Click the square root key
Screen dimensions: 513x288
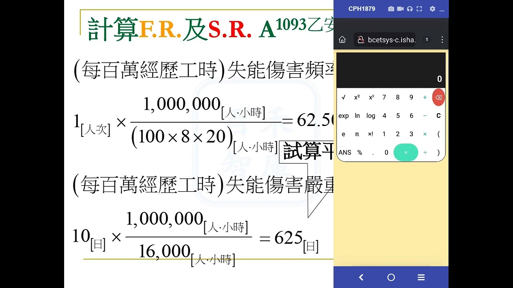pyautogui.click(x=343, y=98)
